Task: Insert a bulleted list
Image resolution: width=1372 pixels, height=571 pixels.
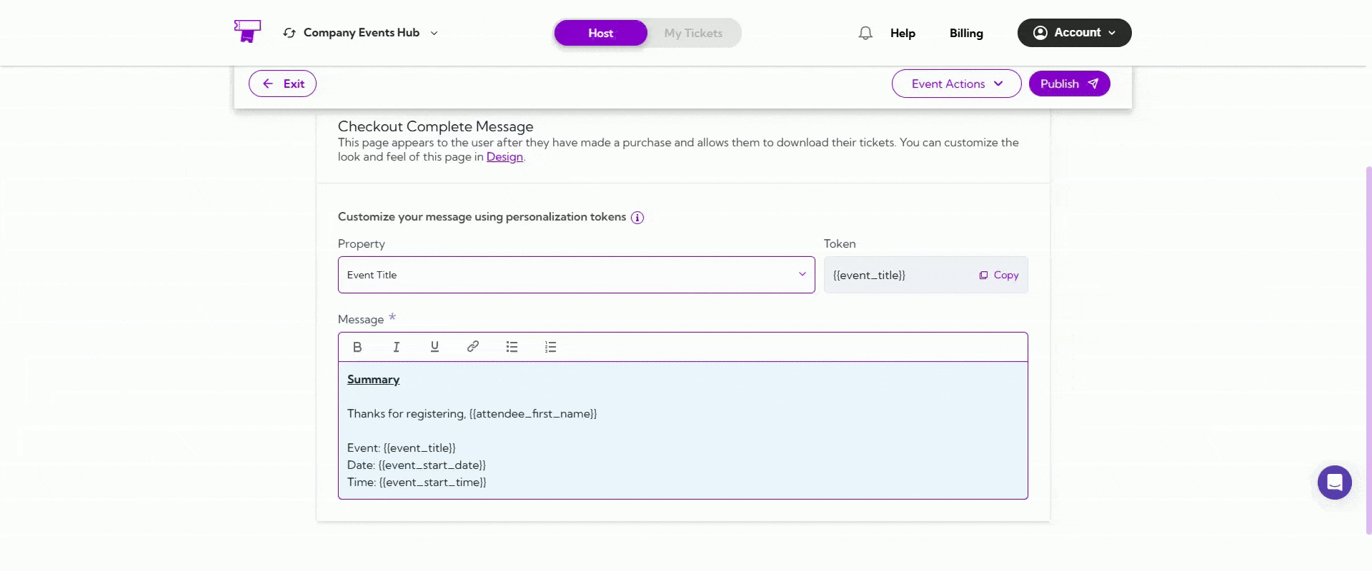Action: [512, 347]
